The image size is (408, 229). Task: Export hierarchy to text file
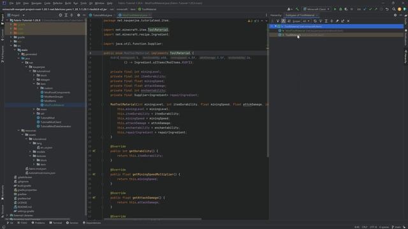(x=343, y=21)
